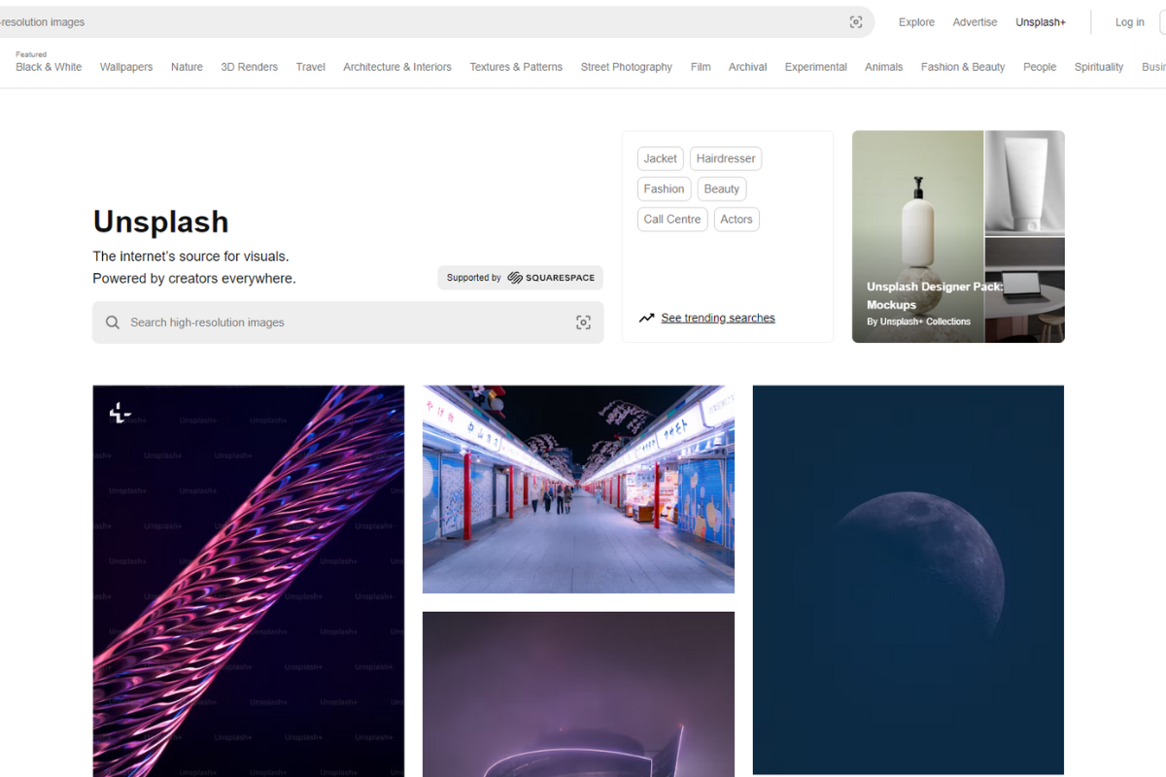Click the Hairdresser trending tag
The height and width of the screenshot is (777, 1166).
tap(726, 158)
